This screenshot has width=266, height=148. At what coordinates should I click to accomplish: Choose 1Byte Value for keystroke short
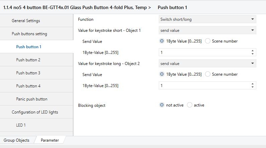tap(162, 41)
